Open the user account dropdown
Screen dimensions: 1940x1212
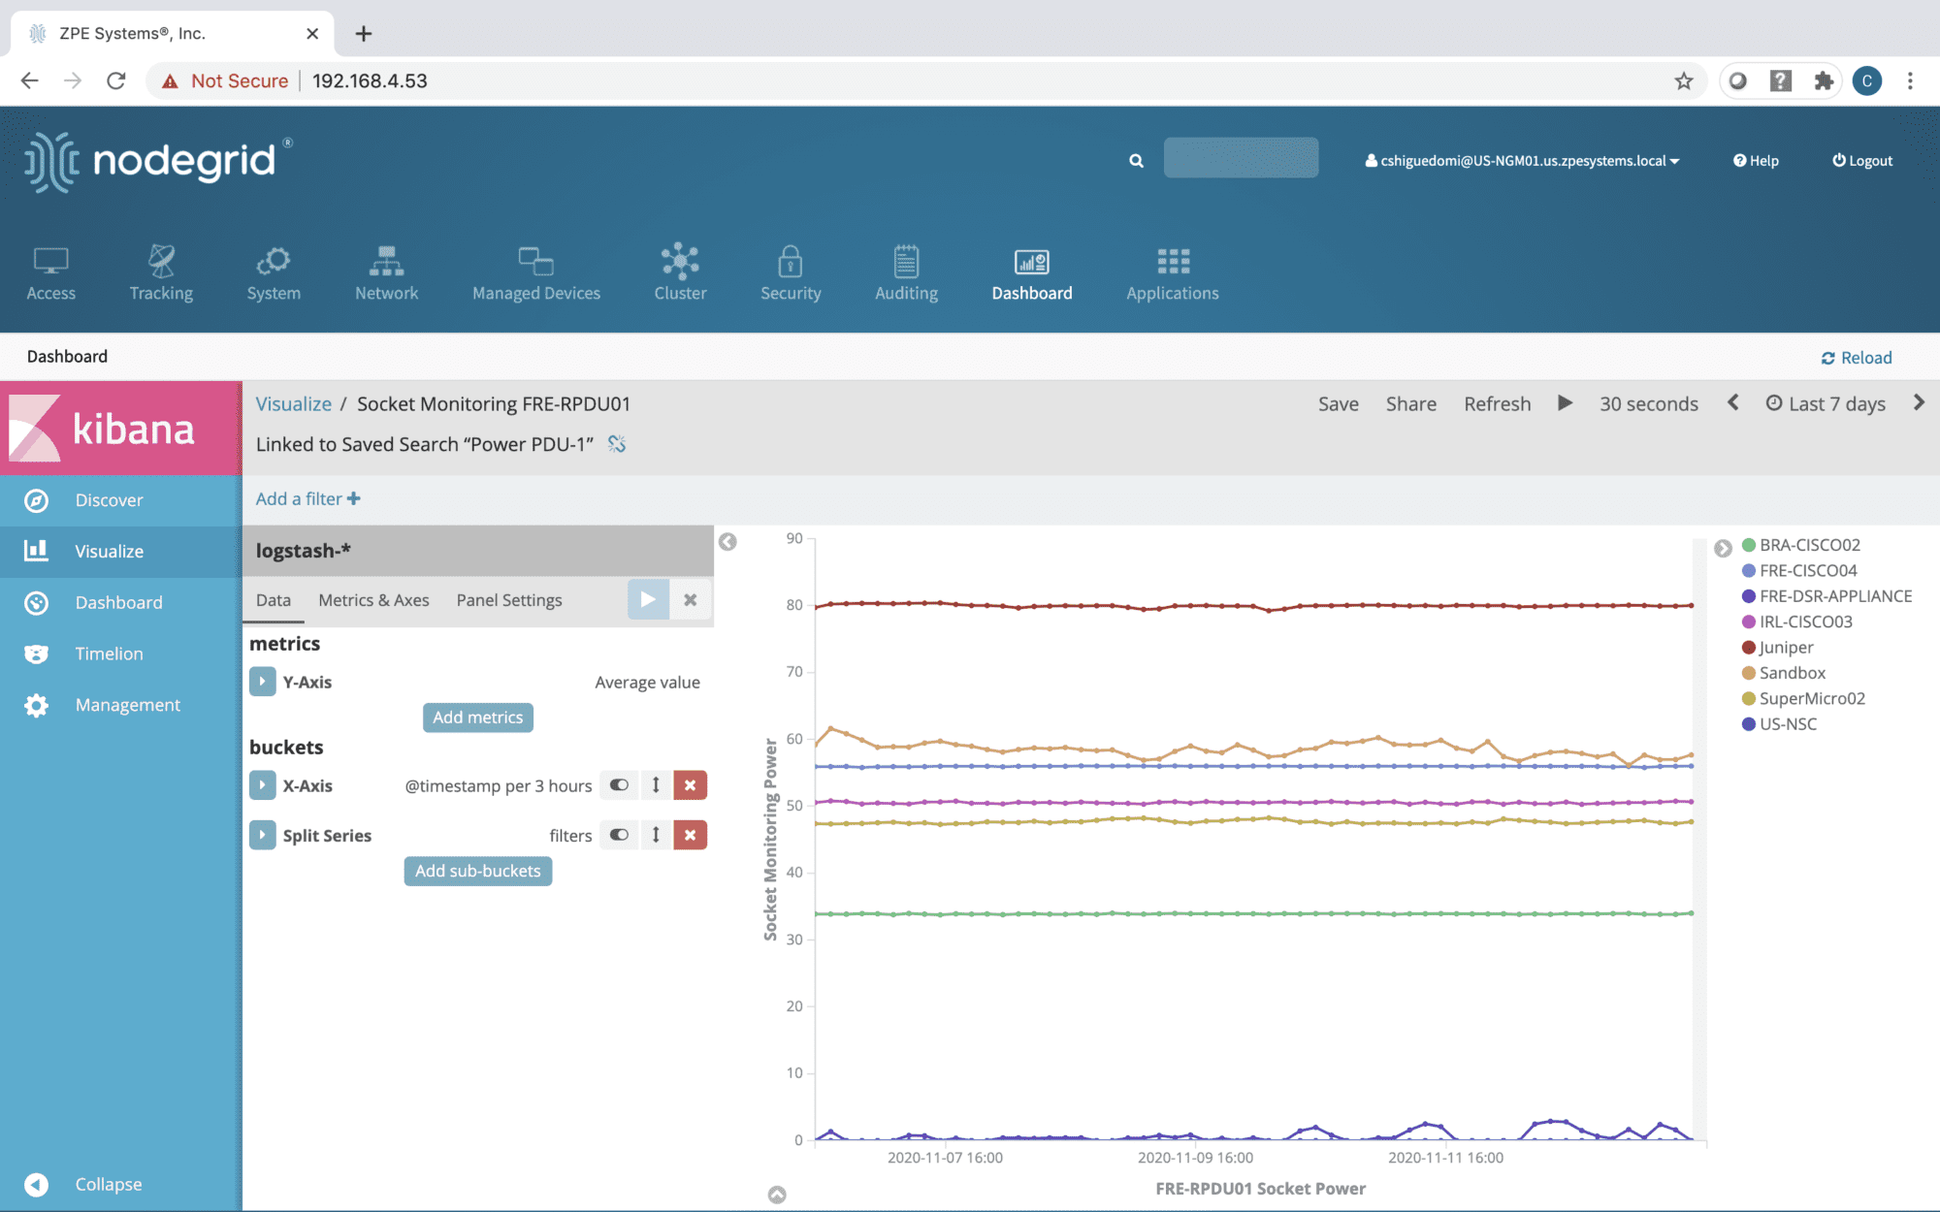tap(1522, 161)
